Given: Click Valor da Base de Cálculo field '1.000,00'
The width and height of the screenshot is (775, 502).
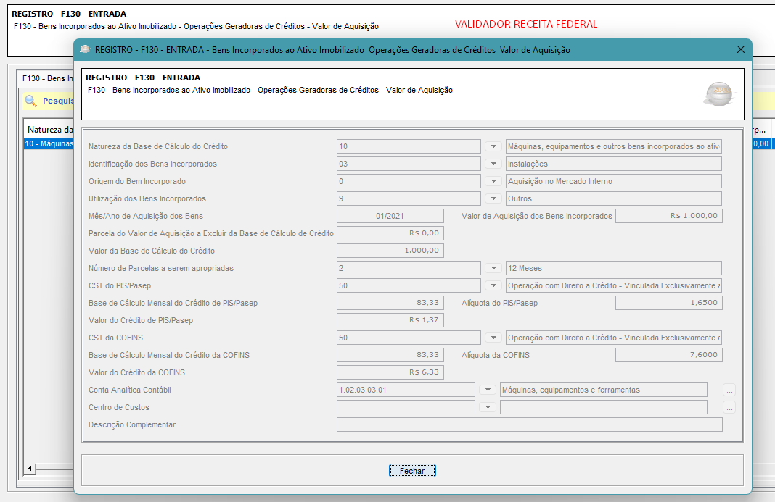Looking at the screenshot, I should click(390, 251).
